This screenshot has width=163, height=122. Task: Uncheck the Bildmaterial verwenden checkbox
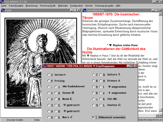tap(93, 117)
